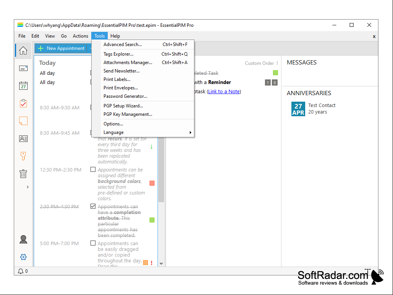Select the struck-through 2:30 PM–4:30 PM time
The height and width of the screenshot is (295, 393).
pyautogui.click(x=59, y=206)
